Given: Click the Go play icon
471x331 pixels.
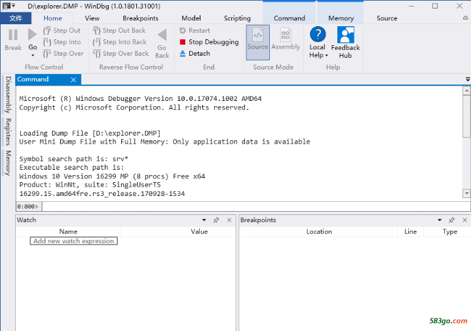Looking at the screenshot, I should [x=32, y=34].
